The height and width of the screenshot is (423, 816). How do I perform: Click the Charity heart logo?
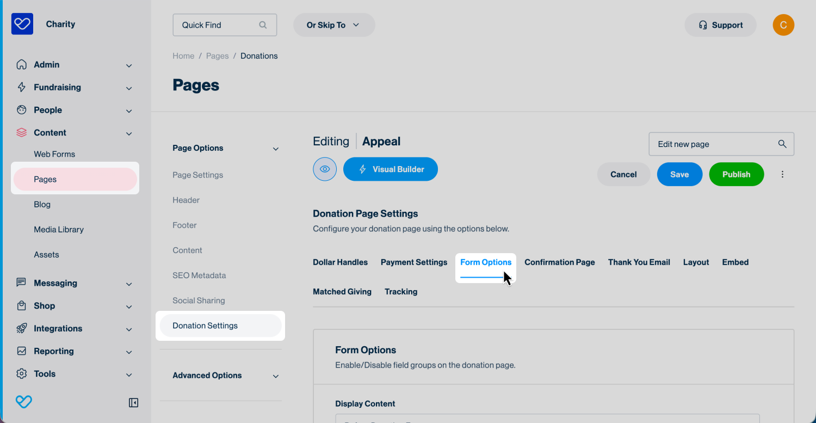[22, 23]
